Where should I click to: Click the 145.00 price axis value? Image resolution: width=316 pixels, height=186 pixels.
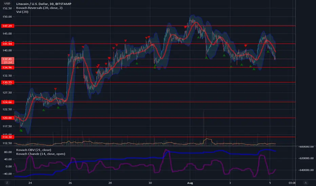tap(7, 33)
